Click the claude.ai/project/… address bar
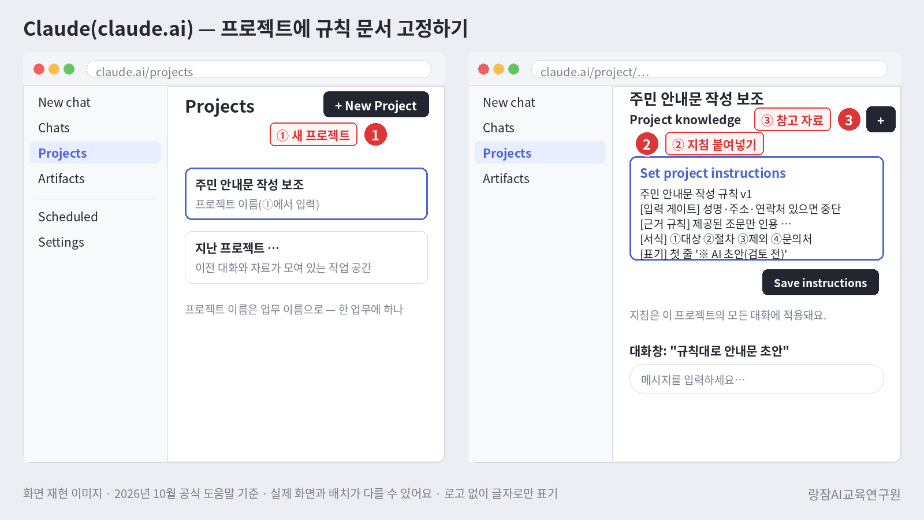This screenshot has height=520, width=924. (709, 69)
